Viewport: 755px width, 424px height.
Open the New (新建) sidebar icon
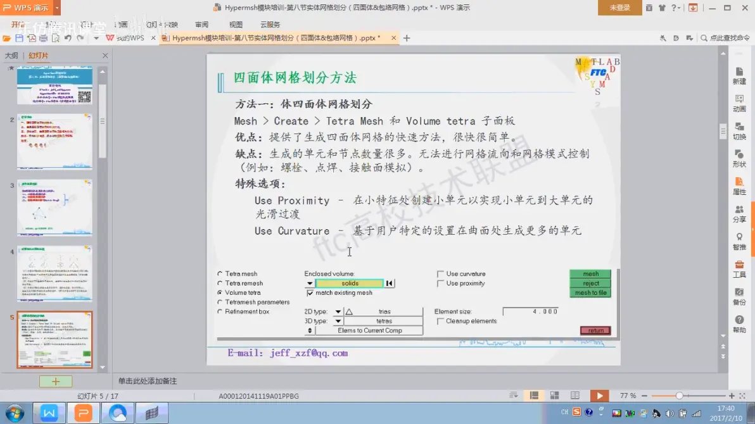pos(739,76)
